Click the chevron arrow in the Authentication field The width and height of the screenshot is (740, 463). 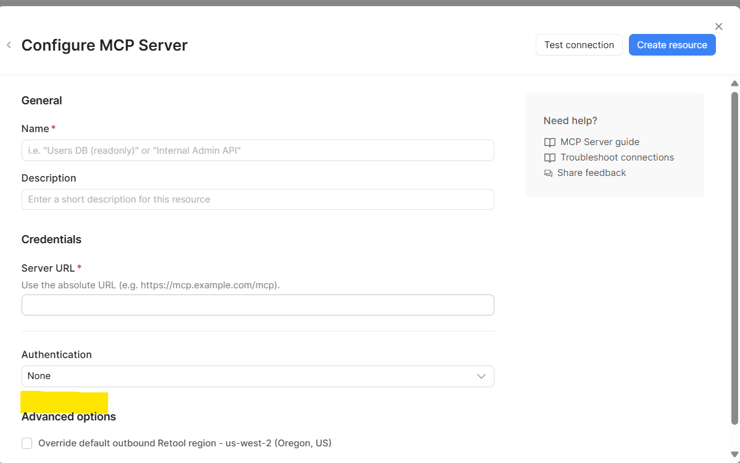tap(481, 377)
